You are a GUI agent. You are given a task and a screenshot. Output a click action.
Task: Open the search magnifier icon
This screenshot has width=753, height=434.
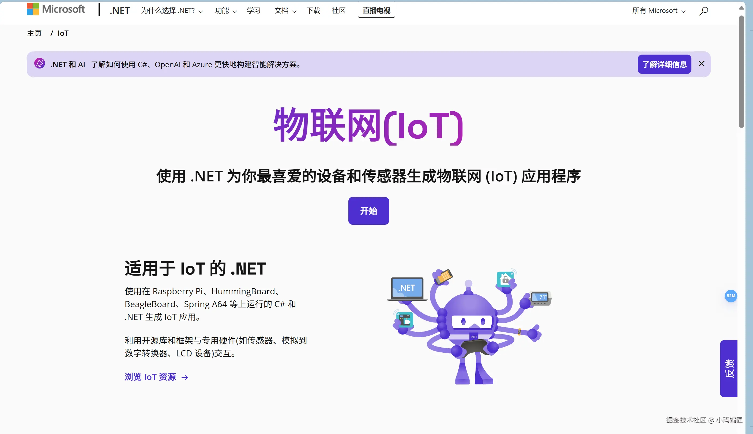(703, 11)
